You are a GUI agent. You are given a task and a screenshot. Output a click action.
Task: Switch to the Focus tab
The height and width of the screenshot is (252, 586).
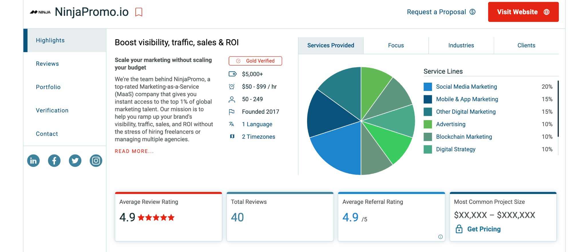tap(396, 45)
